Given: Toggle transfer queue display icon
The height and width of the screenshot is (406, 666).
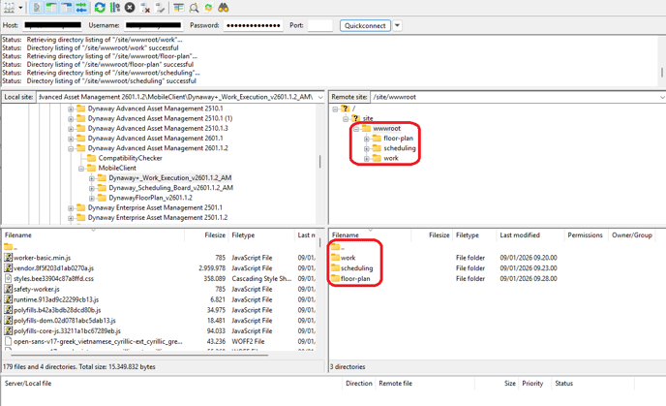Looking at the screenshot, I should coord(81,8).
